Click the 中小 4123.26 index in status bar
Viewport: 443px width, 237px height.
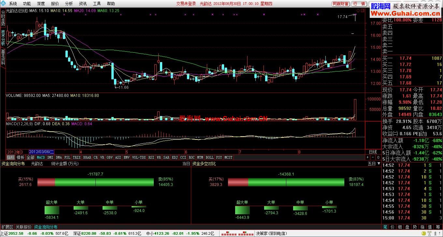157,233
